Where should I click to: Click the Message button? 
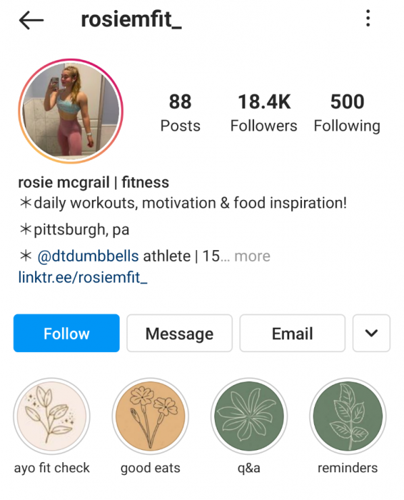(180, 333)
